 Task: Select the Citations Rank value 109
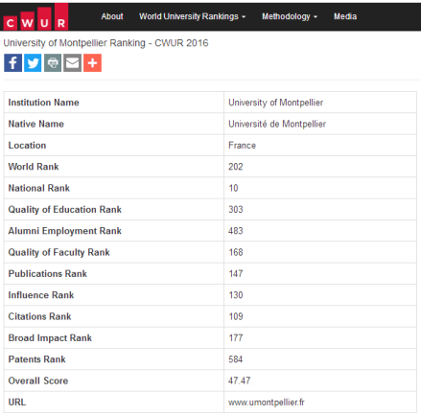[x=236, y=316]
